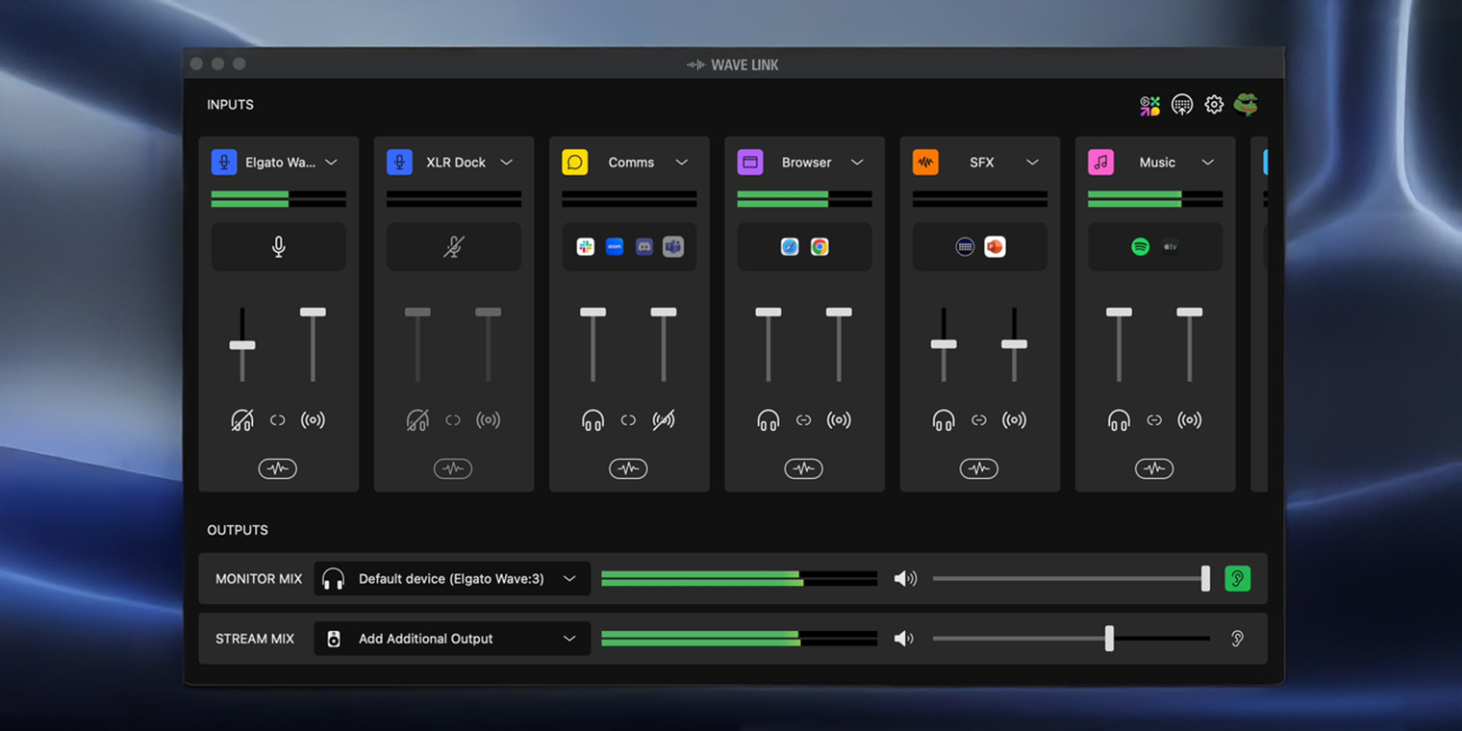Click the microphone icon on the Elgato Wave channel
Image resolution: width=1462 pixels, height=731 pixels.
click(x=278, y=246)
